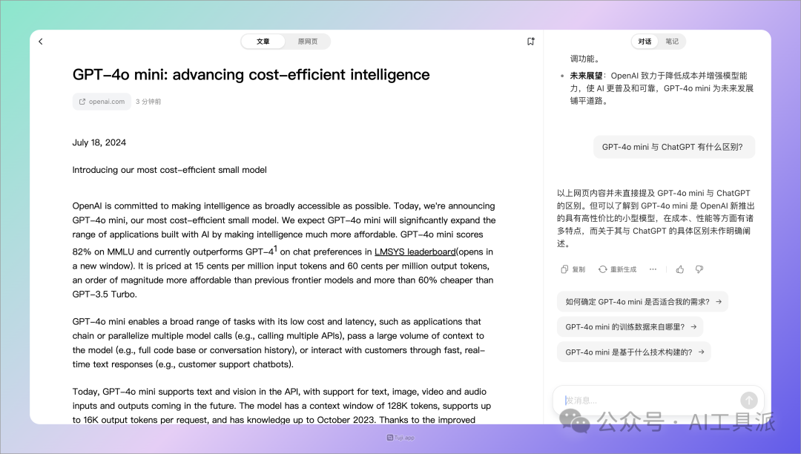Screen dimensions: 801x454
Task: Click the 3 分钟前 timestamp
Action: [148, 102]
